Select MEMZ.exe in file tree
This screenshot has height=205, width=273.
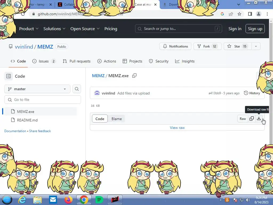[x=40, y=112]
